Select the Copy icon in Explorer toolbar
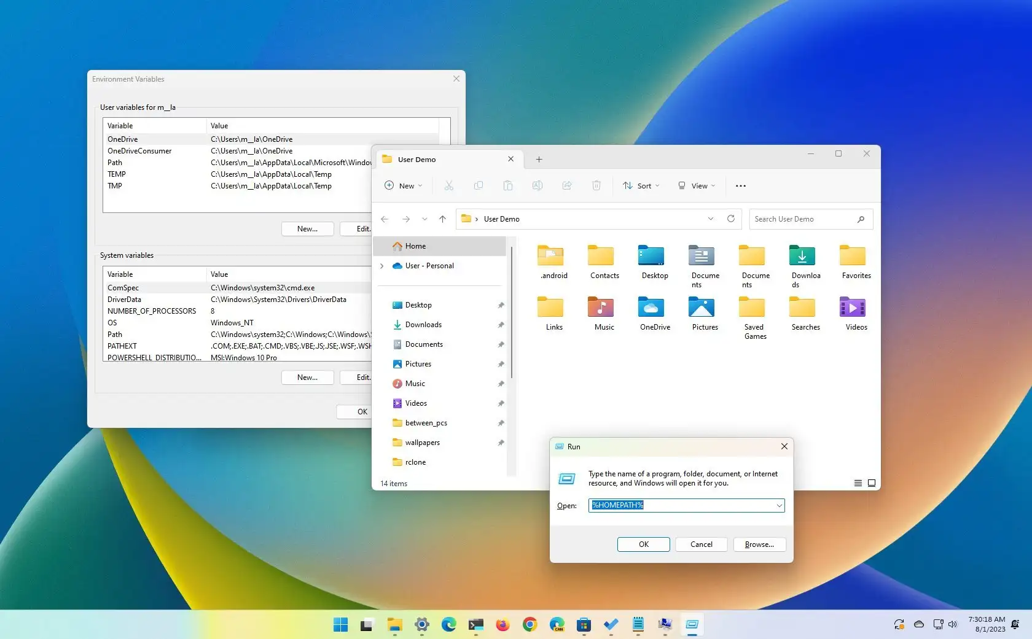 pos(479,186)
